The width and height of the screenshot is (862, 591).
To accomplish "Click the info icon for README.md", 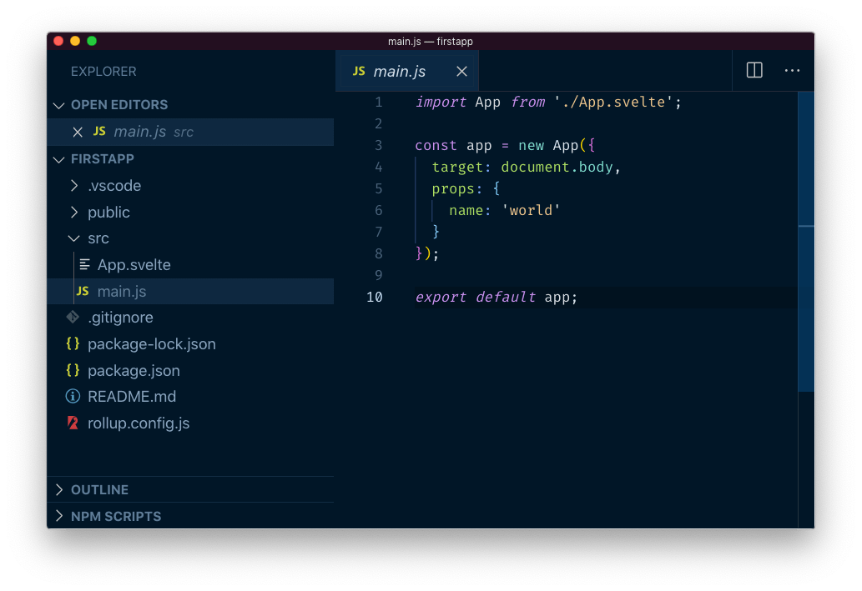I will click(x=73, y=397).
